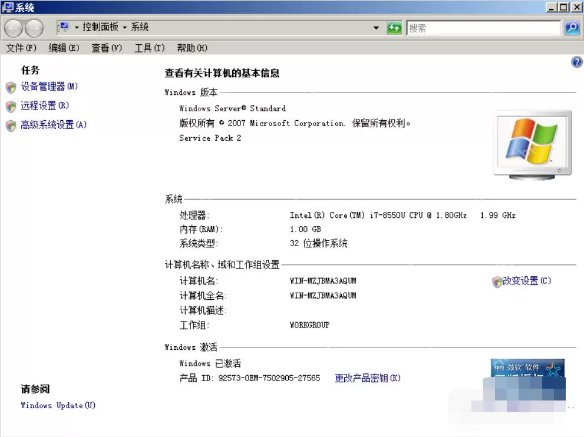Click the shield icon beside 远程设置

(11, 106)
